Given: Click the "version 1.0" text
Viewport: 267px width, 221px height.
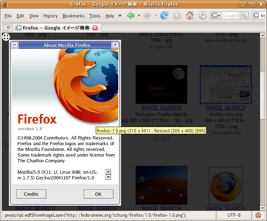Looking at the screenshot, I should [x=30, y=128].
